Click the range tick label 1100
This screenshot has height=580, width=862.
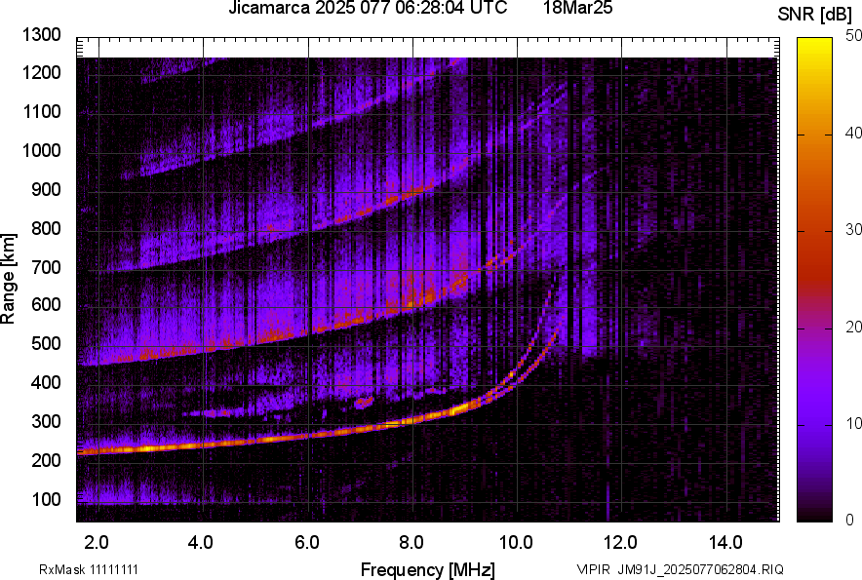click(x=41, y=111)
